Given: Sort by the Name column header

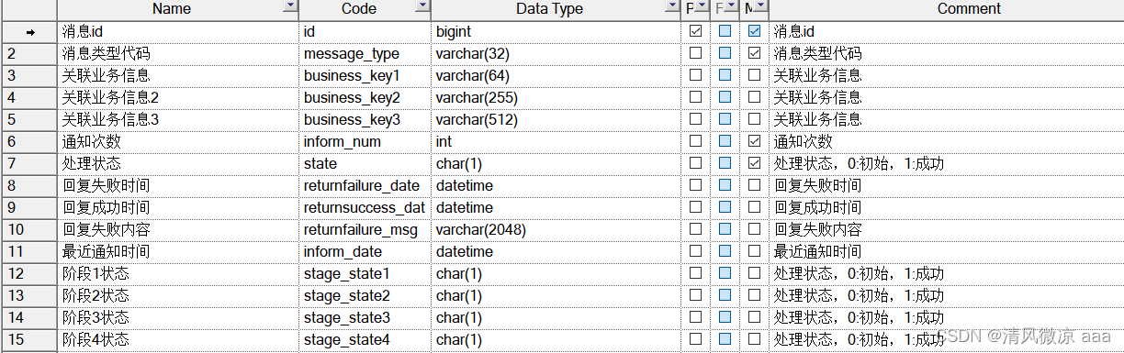Looking at the screenshot, I should coord(171,9).
